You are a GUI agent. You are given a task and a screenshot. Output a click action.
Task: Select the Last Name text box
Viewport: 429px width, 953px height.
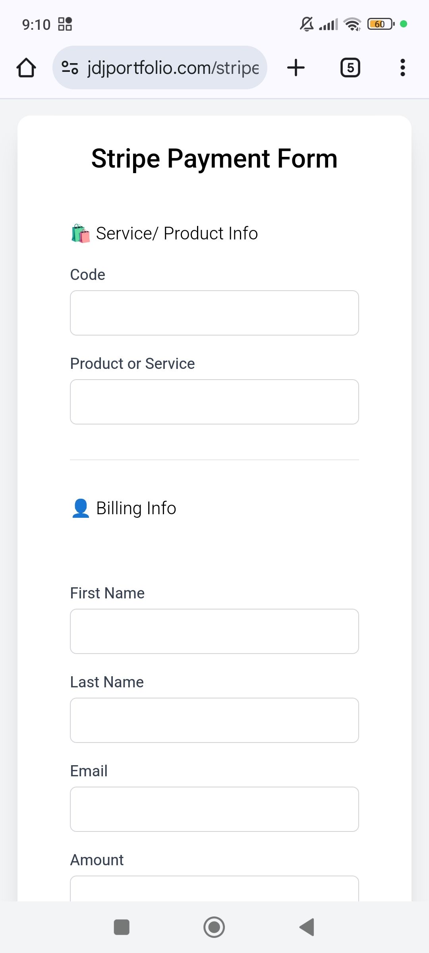click(x=214, y=720)
